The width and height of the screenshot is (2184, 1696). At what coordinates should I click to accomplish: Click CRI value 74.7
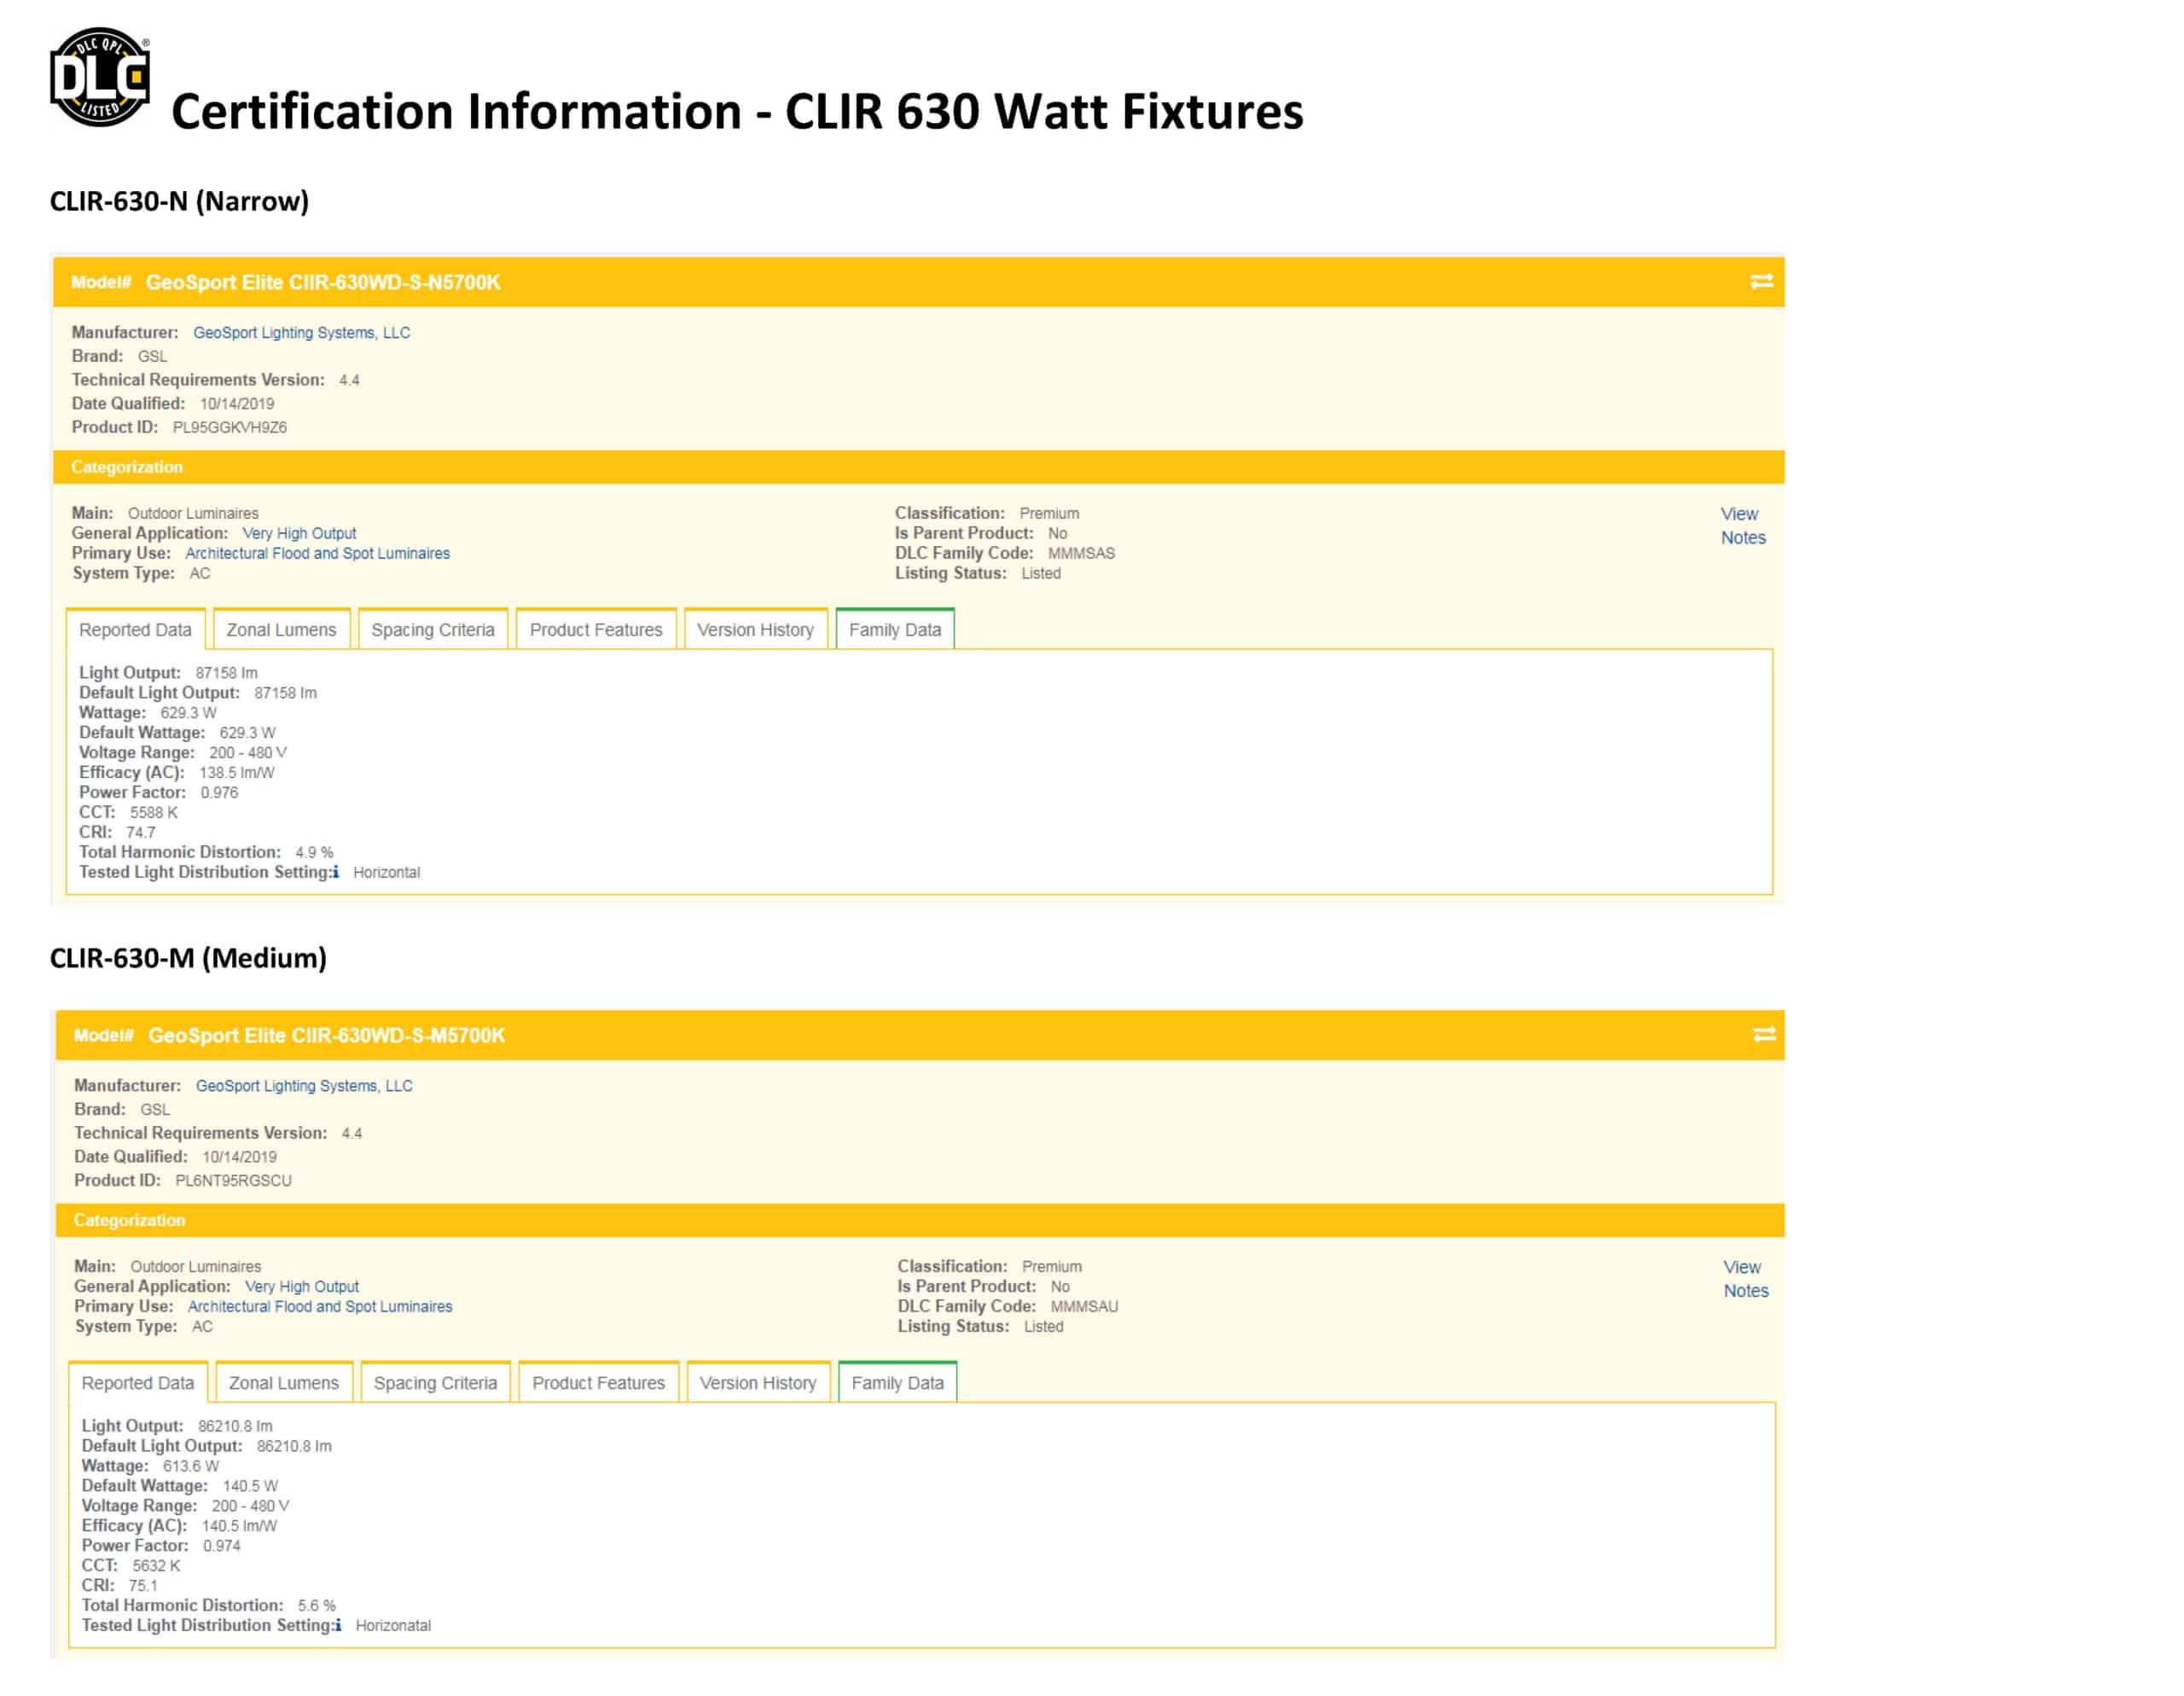[x=141, y=833]
